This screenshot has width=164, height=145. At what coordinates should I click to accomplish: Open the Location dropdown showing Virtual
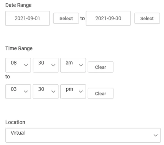click(83, 135)
